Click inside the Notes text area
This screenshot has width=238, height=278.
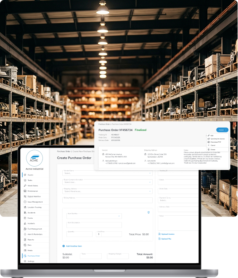coord(178,223)
